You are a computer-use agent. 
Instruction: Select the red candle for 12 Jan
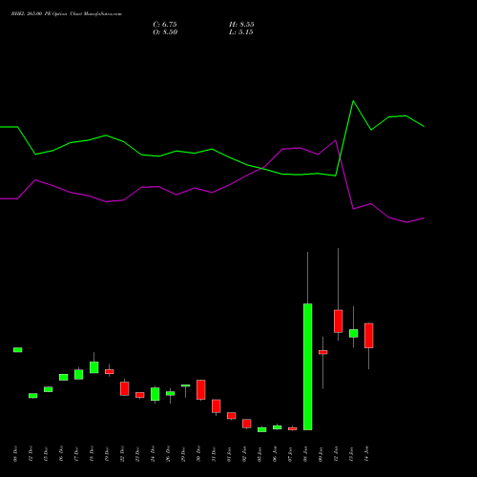338,321
